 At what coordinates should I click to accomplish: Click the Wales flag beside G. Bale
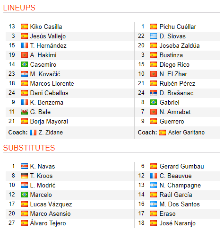coord(25,112)
